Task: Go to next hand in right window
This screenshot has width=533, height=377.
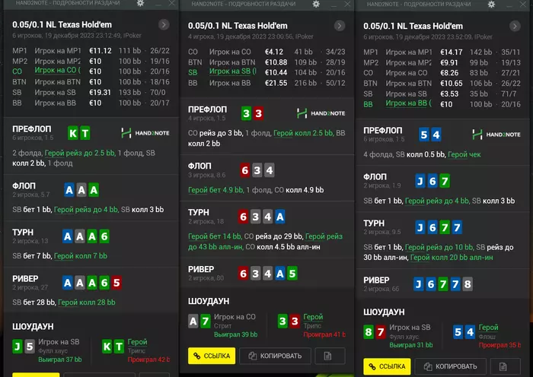Action: [515, 26]
